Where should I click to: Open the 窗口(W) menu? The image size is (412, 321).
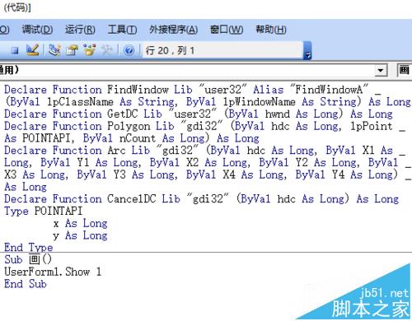pos(227,30)
